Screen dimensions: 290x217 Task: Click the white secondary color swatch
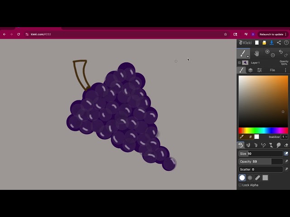256,137
